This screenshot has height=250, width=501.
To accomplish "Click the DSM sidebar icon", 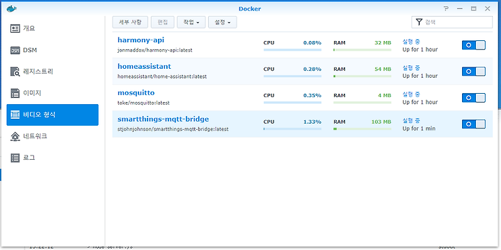I will 15,51.
